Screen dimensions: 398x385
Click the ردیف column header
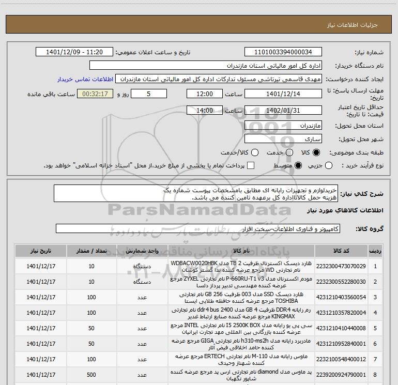click(375, 251)
